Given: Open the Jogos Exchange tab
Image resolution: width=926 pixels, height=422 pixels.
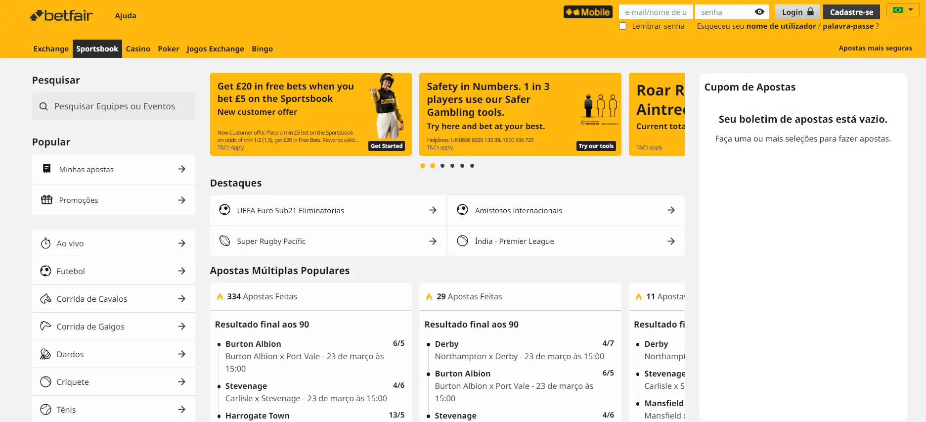Looking at the screenshot, I should pos(215,48).
